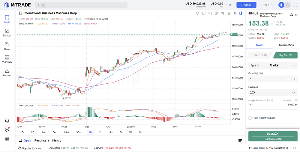
Task: Expand the order Type Market dropdown
Action: (273, 65)
